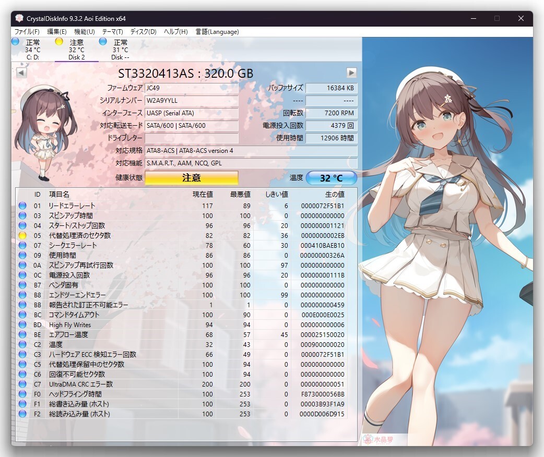This screenshot has height=457, width=544.
Task: Click the CrystalDiskInfo app icon in title bar
Action: pos(19,18)
